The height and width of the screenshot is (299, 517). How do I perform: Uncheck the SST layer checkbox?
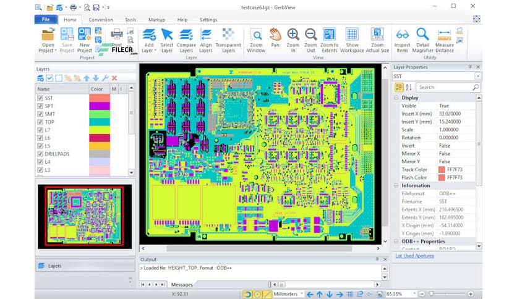(x=41, y=98)
